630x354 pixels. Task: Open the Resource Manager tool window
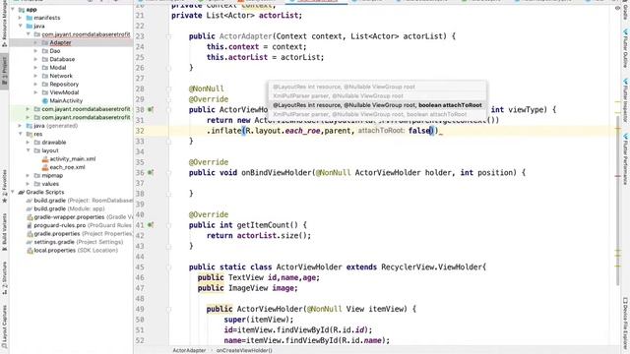[x=4, y=24]
